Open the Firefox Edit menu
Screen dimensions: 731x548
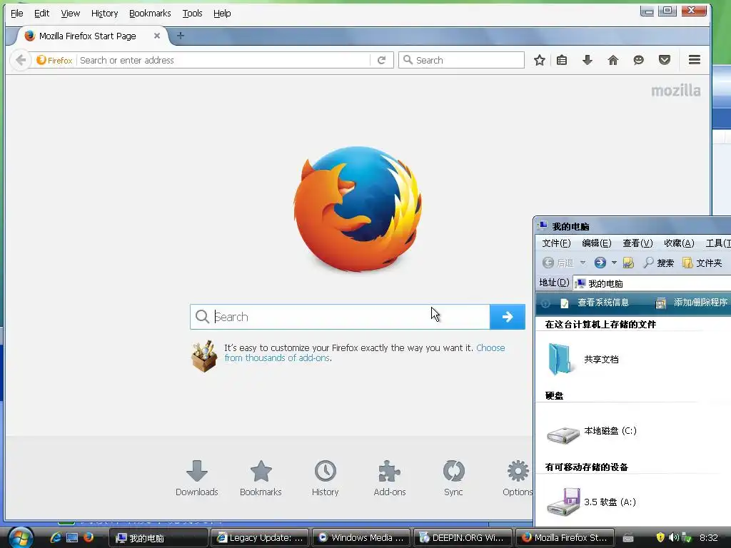coord(41,14)
